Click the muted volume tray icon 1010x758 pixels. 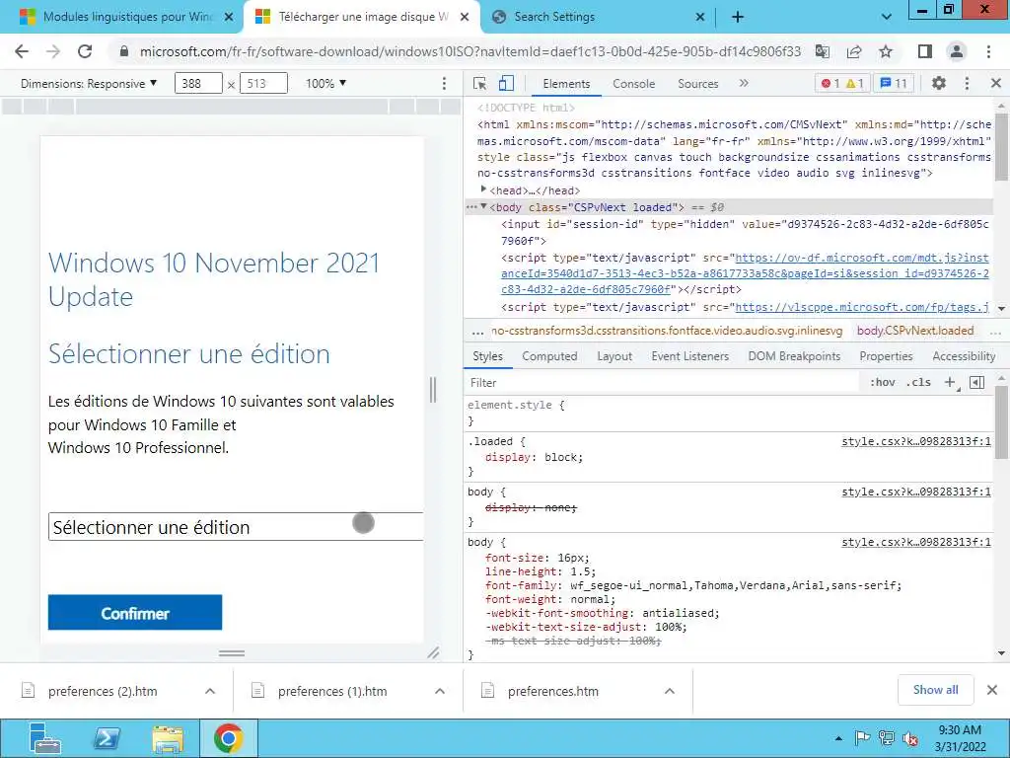tap(910, 738)
